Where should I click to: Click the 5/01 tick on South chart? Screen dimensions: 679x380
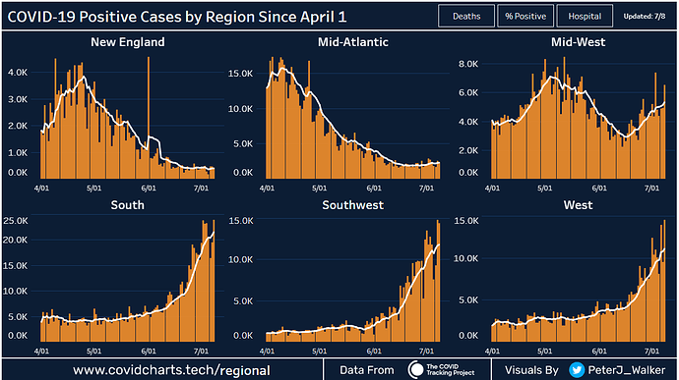(93, 352)
